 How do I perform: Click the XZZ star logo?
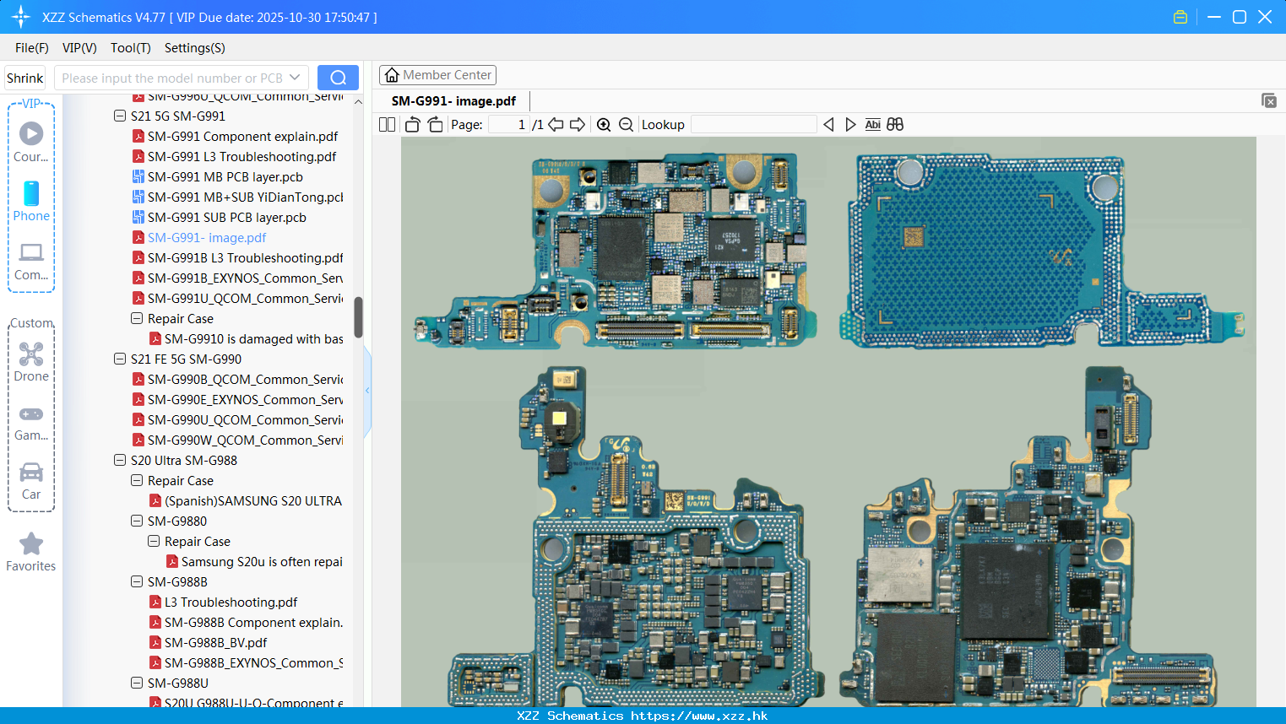coord(21,17)
